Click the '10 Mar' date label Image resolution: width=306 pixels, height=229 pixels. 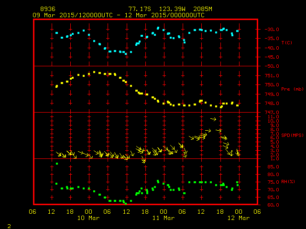click(x=88, y=218)
